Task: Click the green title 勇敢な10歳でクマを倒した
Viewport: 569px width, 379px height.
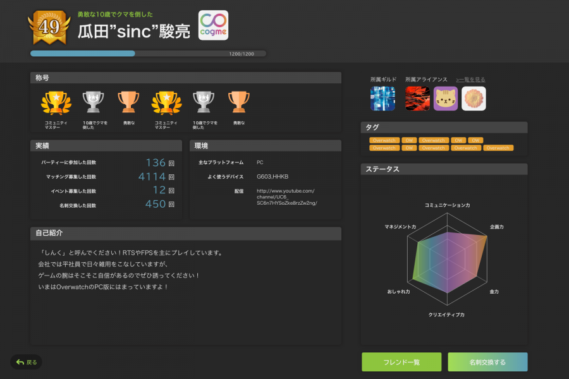Action: 115,15
